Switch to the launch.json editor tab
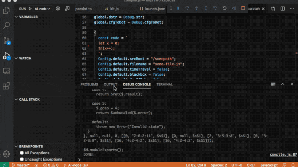The image size is (298, 167). click(152, 9)
